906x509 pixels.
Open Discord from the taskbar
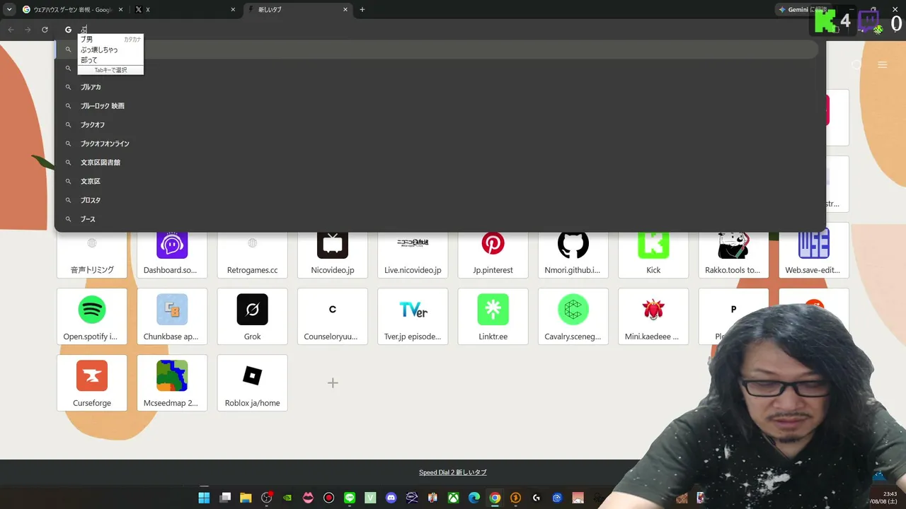pyautogui.click(x=391, y=498)
